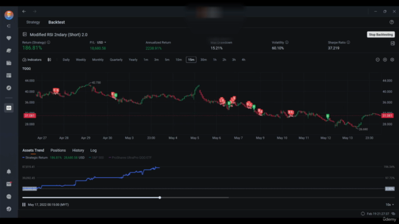This screenshot has height=224, width=399.
Task: Zoom in the chart with plus icon
Action: coord(385,60)
